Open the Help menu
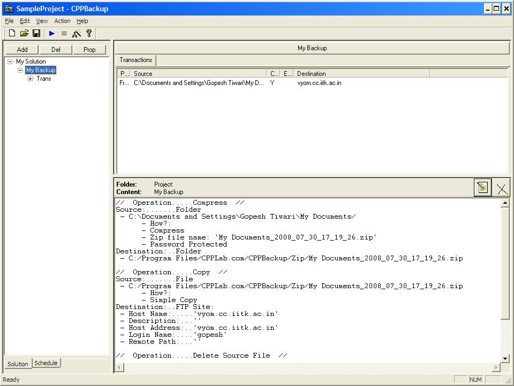The height and width of the screenshot is (386, 514). click(82, 21)
